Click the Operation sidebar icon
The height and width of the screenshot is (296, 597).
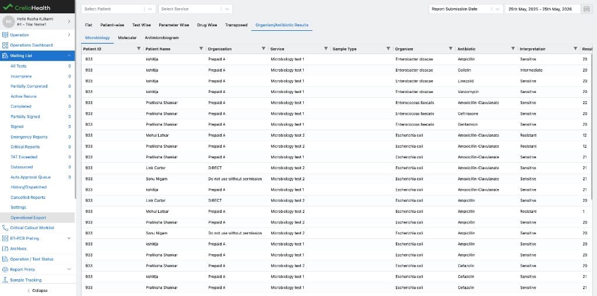[x=5, y=35]
